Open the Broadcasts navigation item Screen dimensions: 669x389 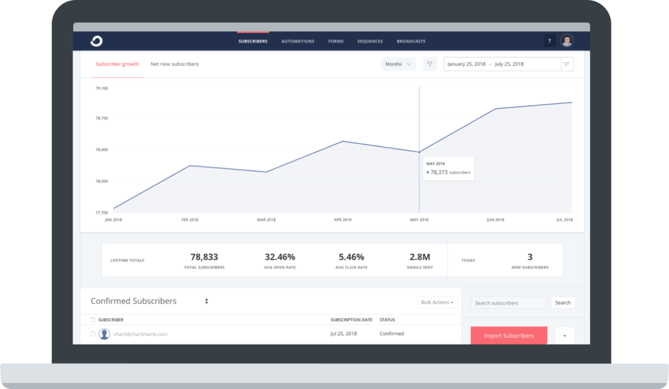[411, 41]
